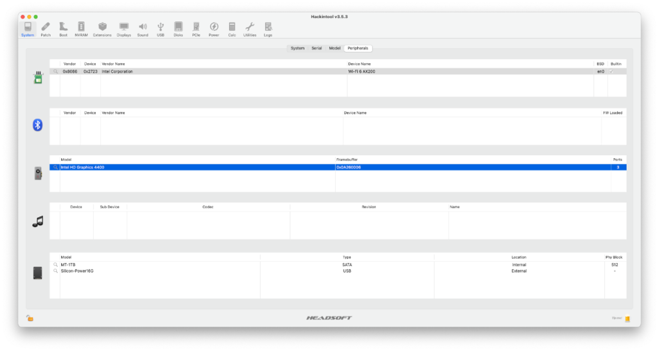Screen dimensions: 659x351
Task: Select the Intel Corporation vendor name
Action: pyautogui.click(x=117, y=72)
